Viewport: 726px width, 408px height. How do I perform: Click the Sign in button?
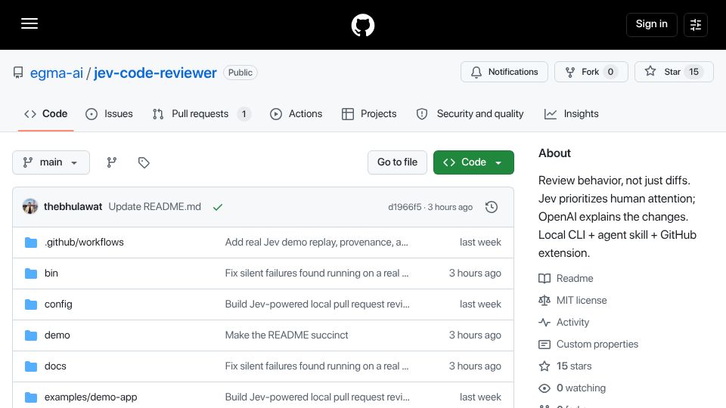(x=651, y=24)
